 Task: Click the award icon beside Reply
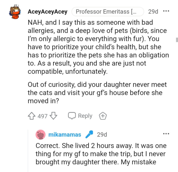102,116
